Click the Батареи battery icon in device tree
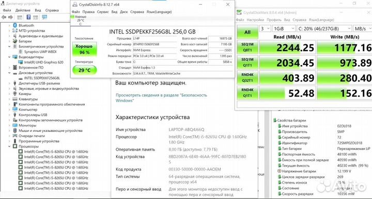 tap(15, 41)
